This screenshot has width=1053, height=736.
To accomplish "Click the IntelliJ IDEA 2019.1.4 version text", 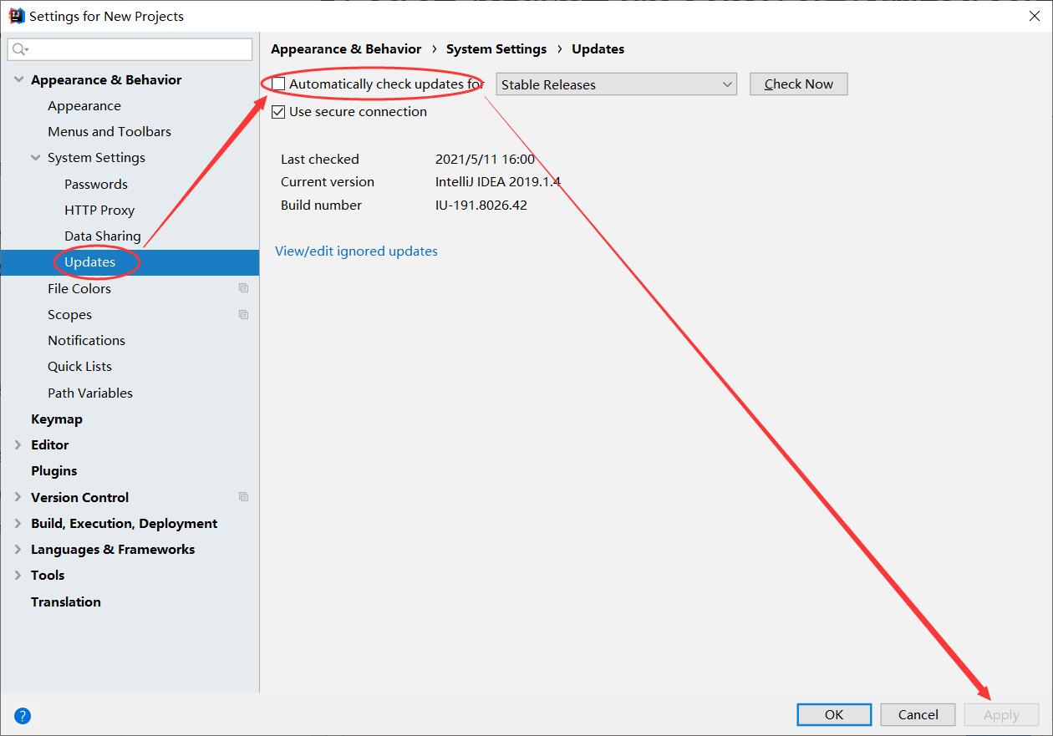I will click(x=498, y=182).
